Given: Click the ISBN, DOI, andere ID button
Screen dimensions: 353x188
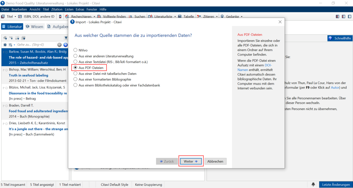Looking at the screenshot, I should tap(36, 16).
